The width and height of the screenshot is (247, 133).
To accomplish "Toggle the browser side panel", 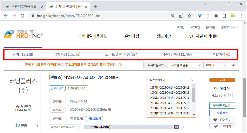I will tap(225, 16).
